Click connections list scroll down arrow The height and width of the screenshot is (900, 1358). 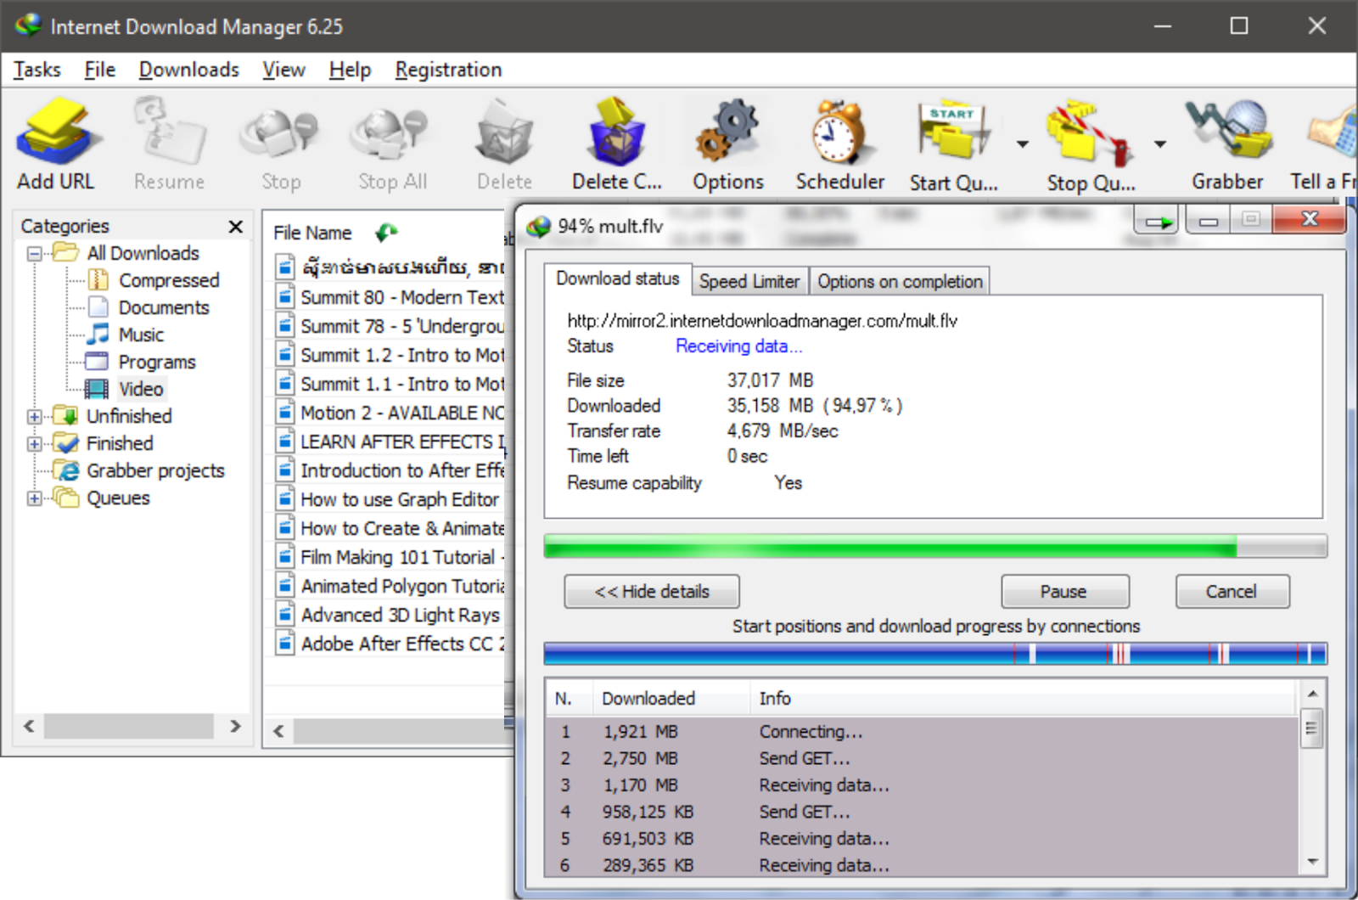tap(1312, 862)
